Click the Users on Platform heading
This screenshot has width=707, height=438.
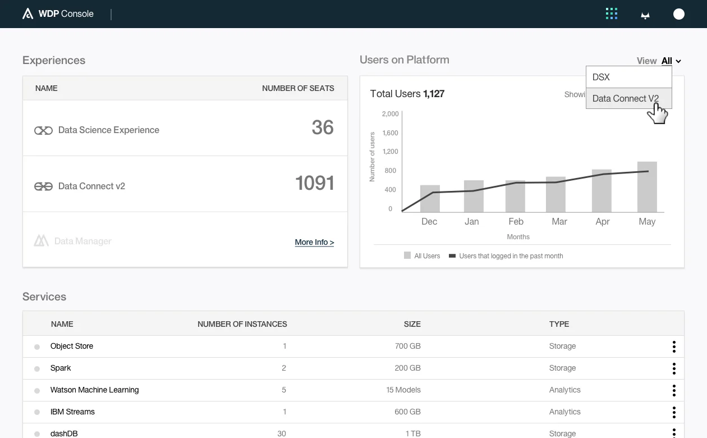point(405,60)
